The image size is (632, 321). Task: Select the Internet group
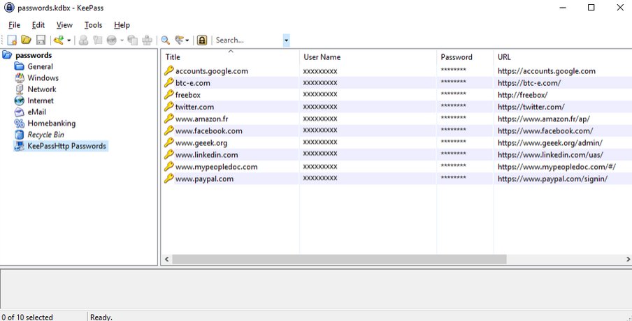[x=41, y=100]
